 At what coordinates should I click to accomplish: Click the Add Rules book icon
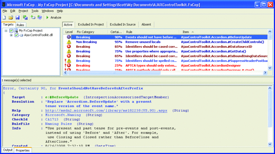(x=40, y=17)
